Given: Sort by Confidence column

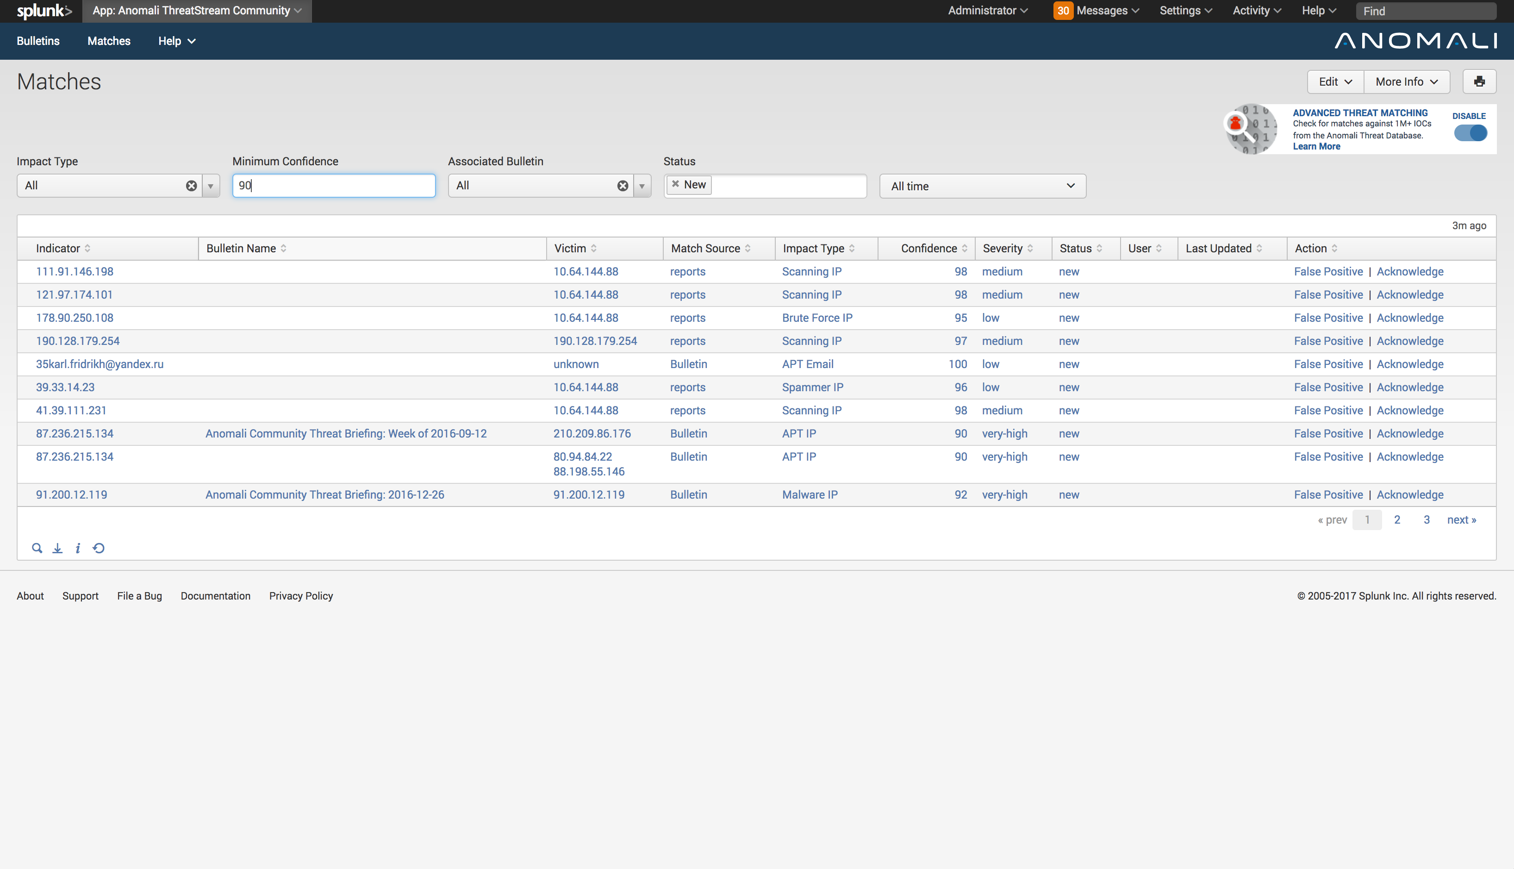Looking at the screenshot, I should pos(934,248).
